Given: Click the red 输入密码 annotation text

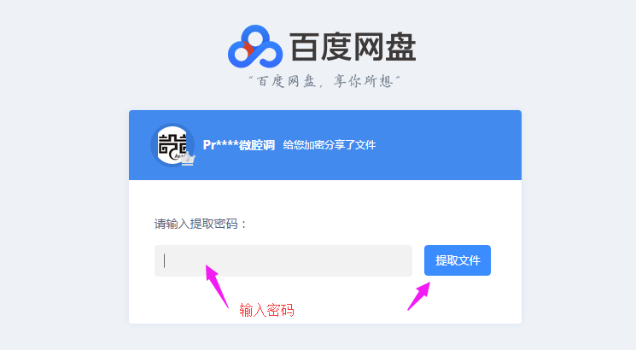Looking at the screenshot, I should click(266, 310).
